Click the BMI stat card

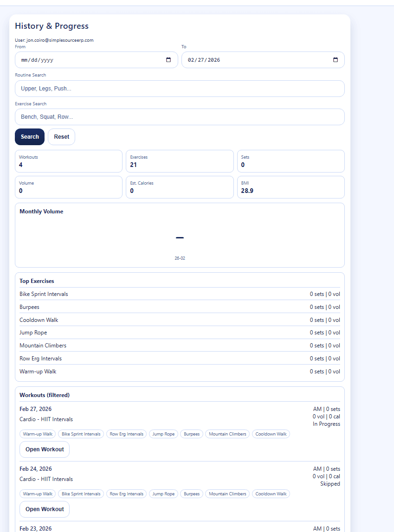(x=291, y=187)
